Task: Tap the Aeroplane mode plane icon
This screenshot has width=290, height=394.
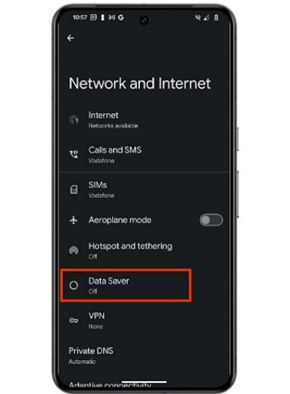Action: (x=73, y=220)
